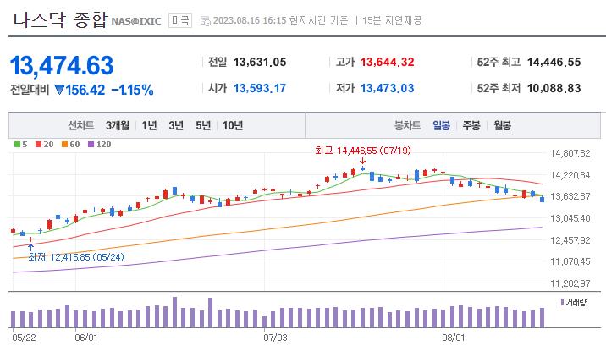This screenshot has height=346, width=606.
Task: Click the purple 120-day average legend swatch
Action: (91, 145)
